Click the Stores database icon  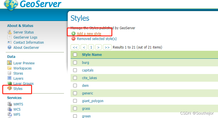coord(9,73)
